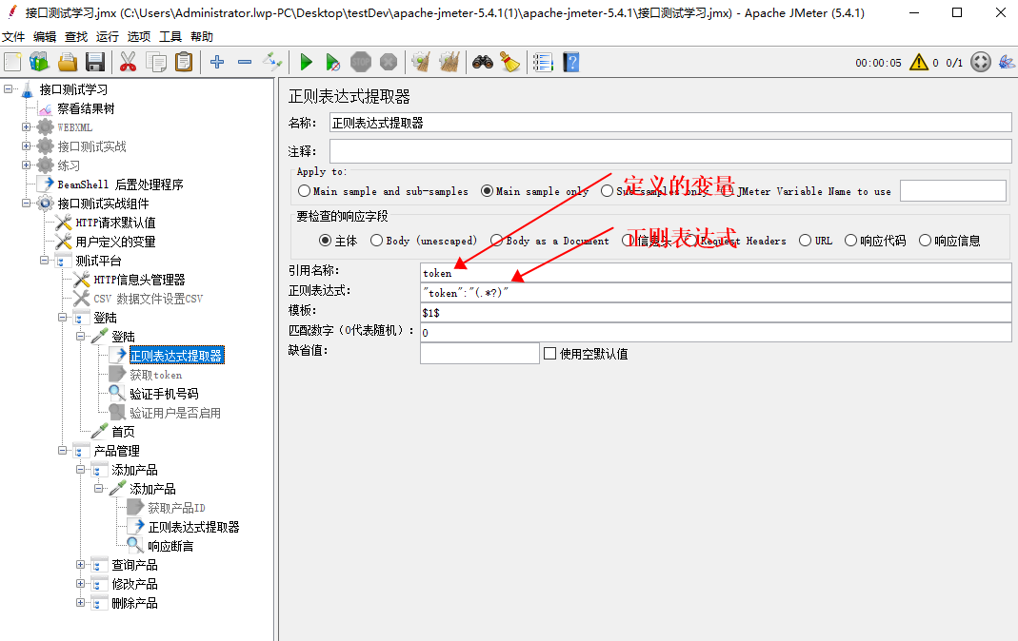
Task: Click the Clear all results icon
Action: tap(449, 62)
